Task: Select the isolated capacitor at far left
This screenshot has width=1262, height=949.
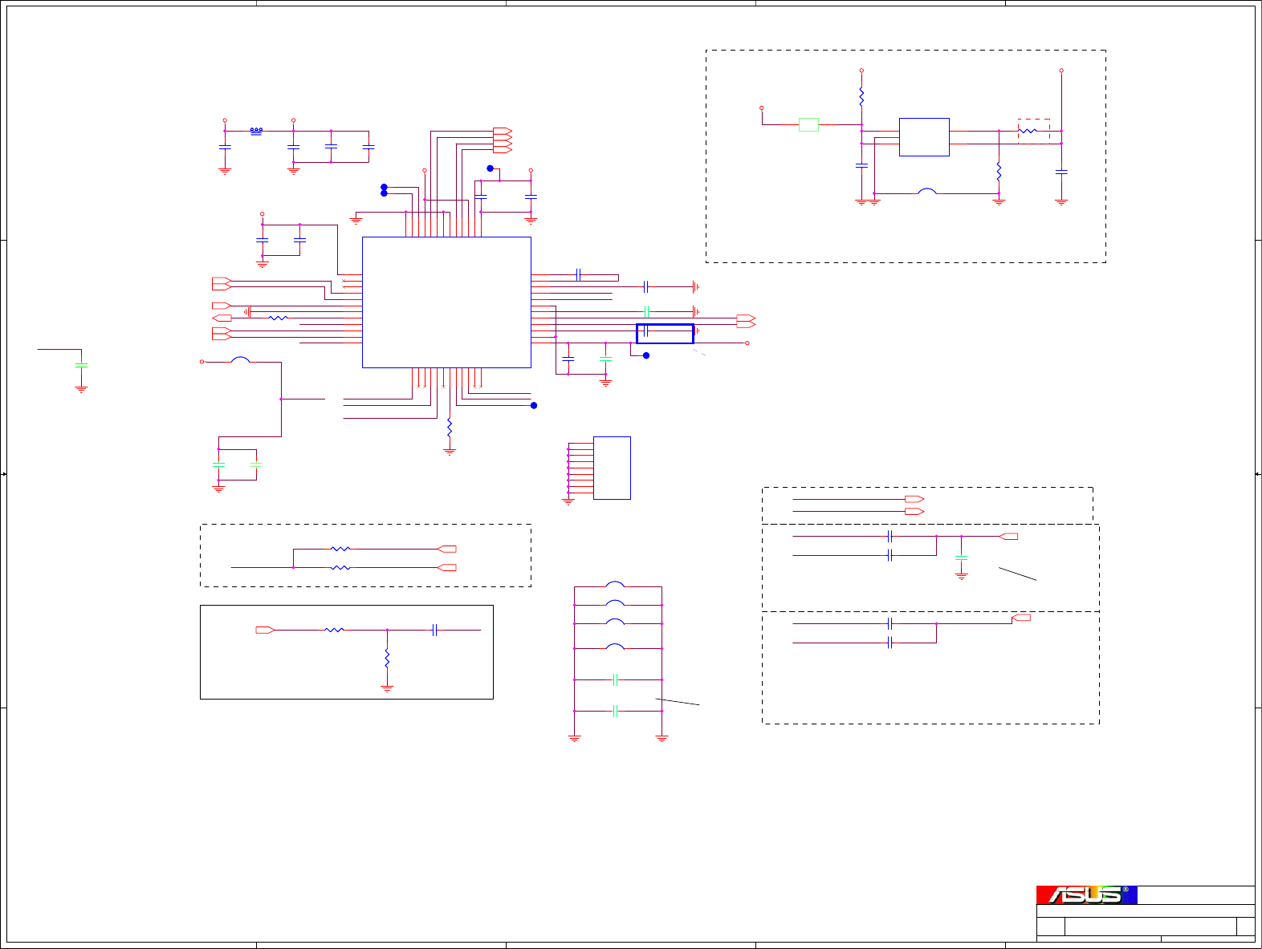Action: [81, 365]
